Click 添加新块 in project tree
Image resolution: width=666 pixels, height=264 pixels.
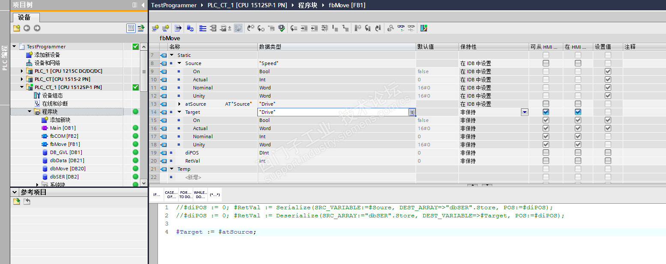[x=60, y=120]
